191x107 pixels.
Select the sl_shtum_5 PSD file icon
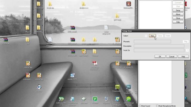(x=129, y=63)
